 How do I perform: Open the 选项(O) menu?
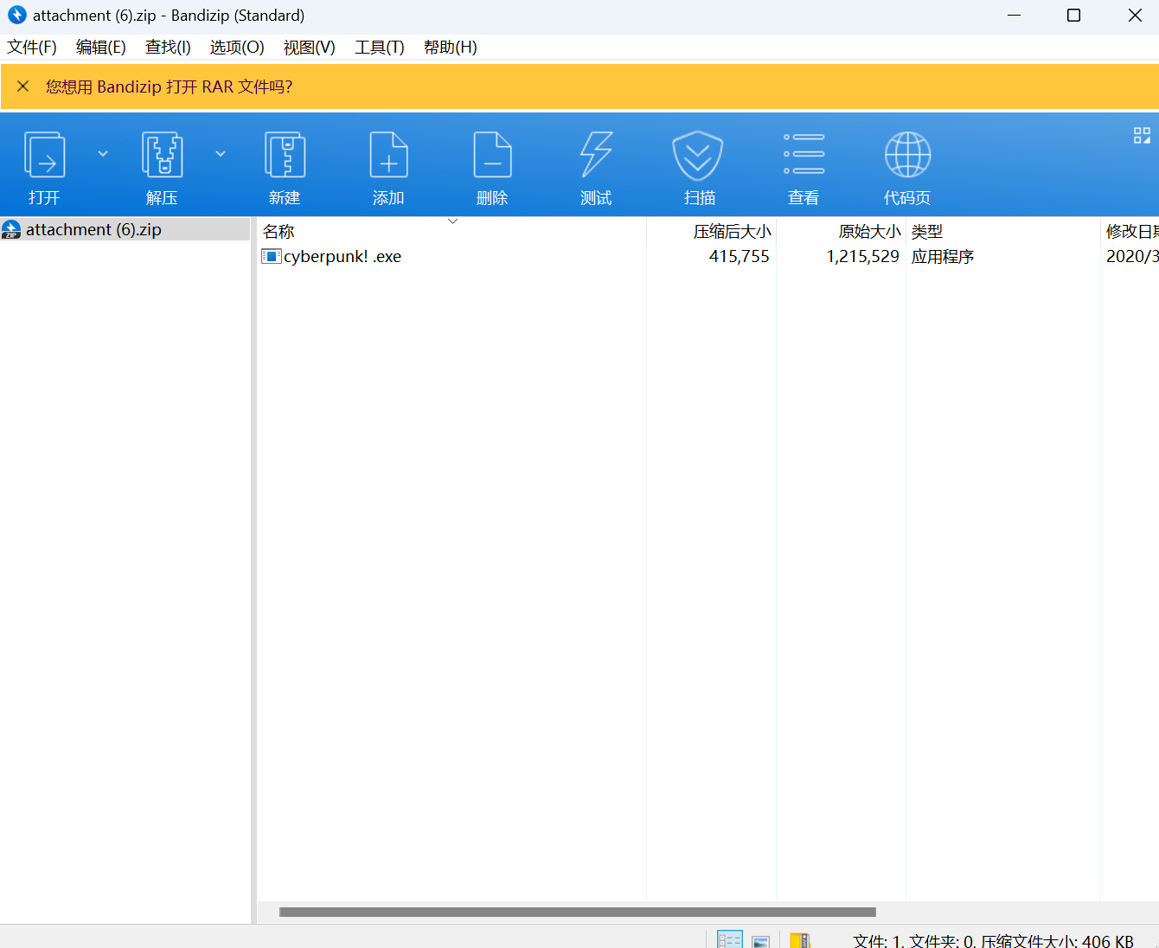237,47
